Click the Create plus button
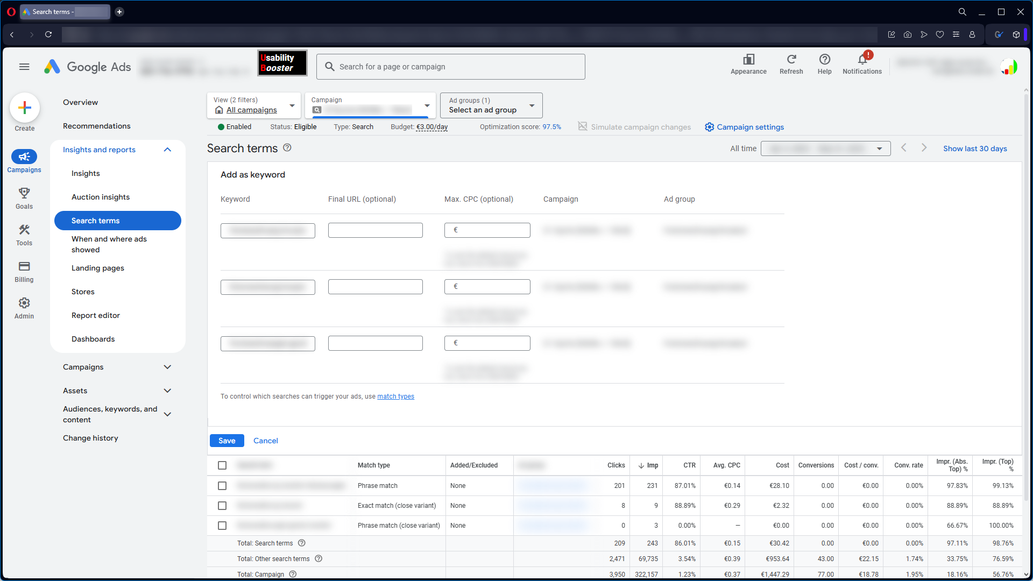Screen dimensions: 1033x581 point(25,108)
